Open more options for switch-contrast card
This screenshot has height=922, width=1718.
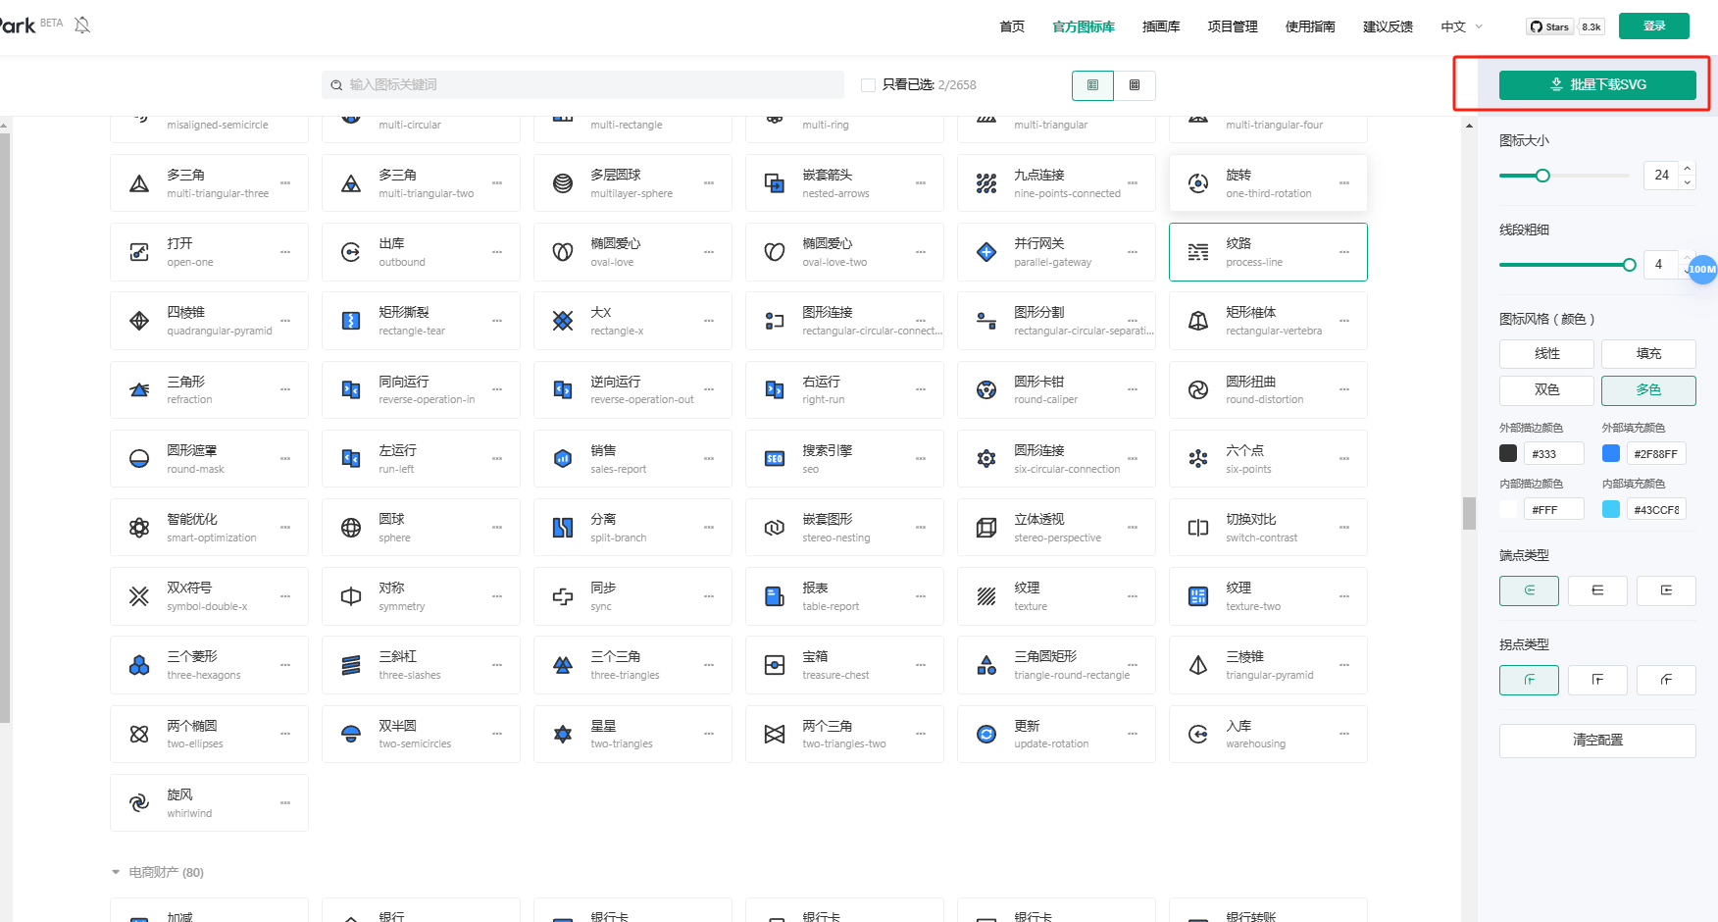click(1344, 528)
